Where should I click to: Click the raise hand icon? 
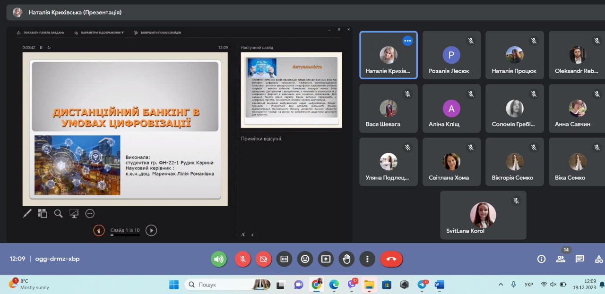click(346, 259)
